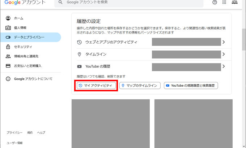Expand タイムライン chevron arrow
The height and width of the screenshot is (148, 246).
click(x=224, y=54)
